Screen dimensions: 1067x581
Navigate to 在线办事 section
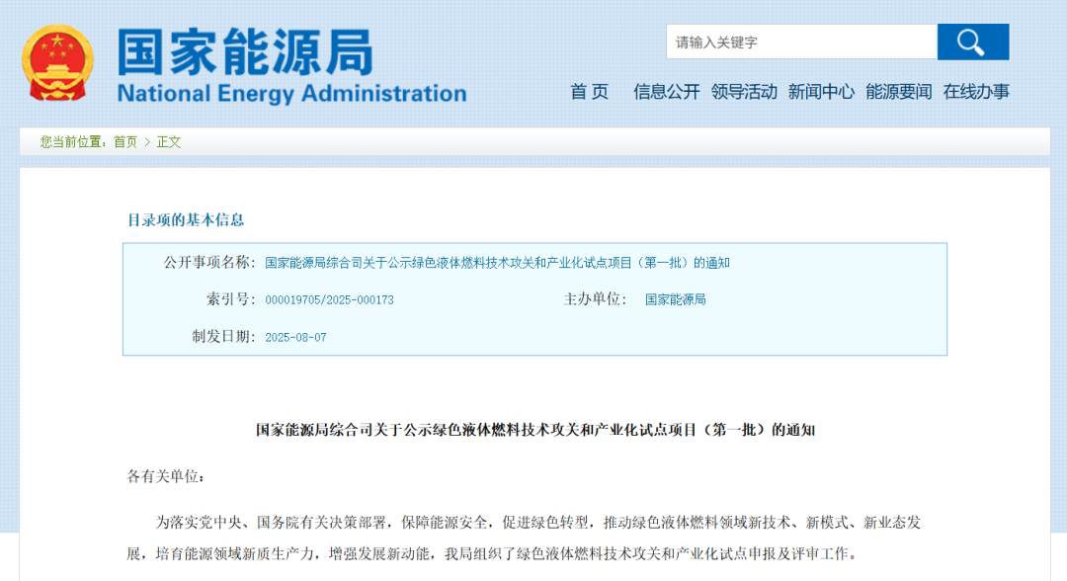point(976,92)
